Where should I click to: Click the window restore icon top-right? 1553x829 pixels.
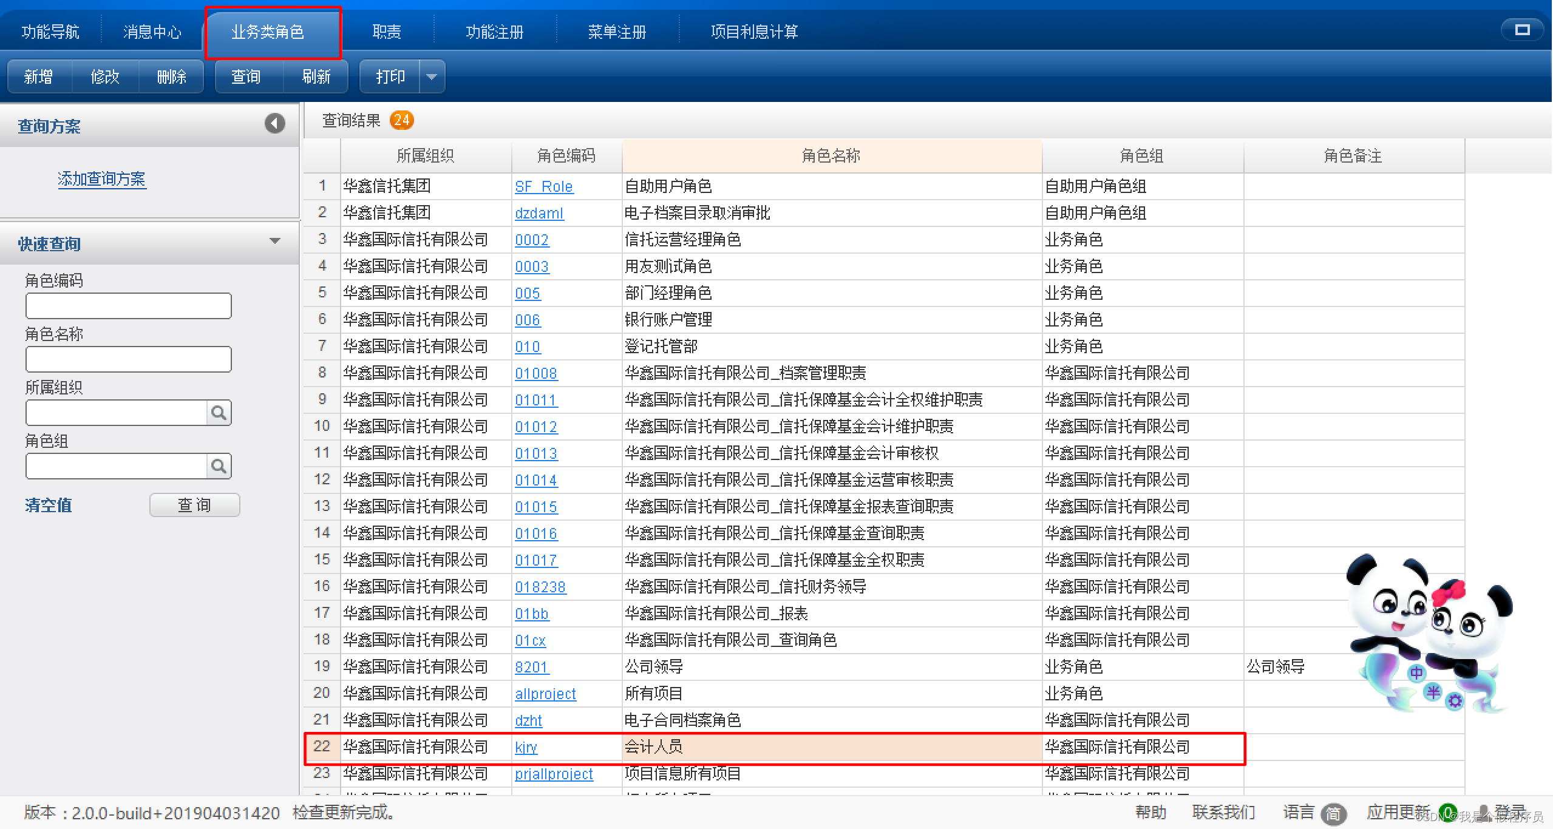click(x=1522, y=30)
